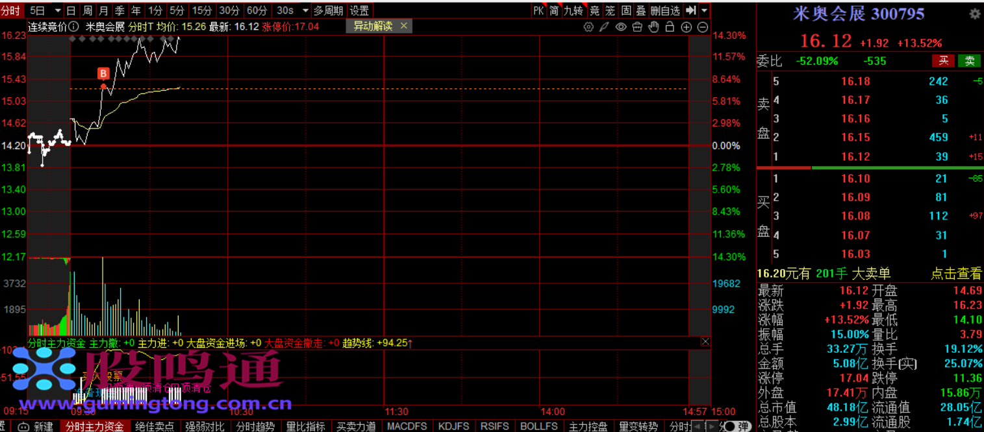Image resolution: width=984 pixels, height=432 pixels.
Task: Open the 30s period dropdown arrow
Action: pyautogui.click(x=305, y=10)
